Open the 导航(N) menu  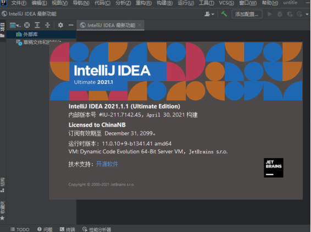point(81,3)
